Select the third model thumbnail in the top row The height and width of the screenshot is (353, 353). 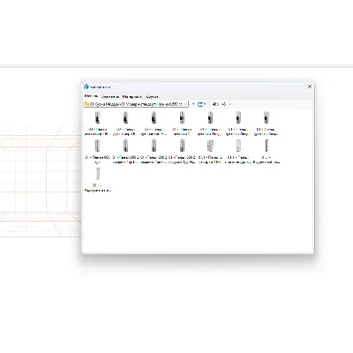point(154,117)
